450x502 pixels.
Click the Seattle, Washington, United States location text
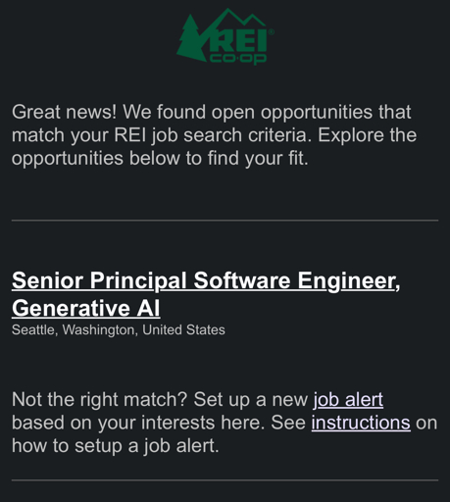pyautogui.click(x=119, y=329)
